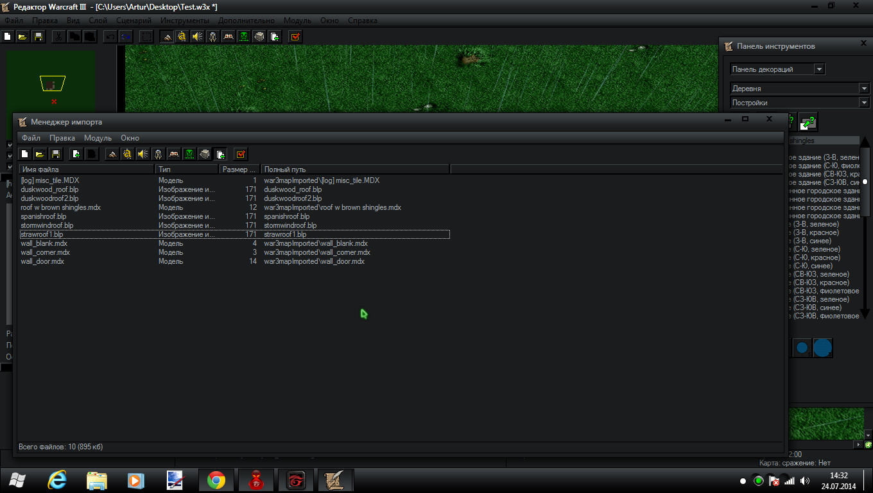Screen dimensions: 873x493
Task: Open Слой menu in main editor
Action: click(98, 21)
